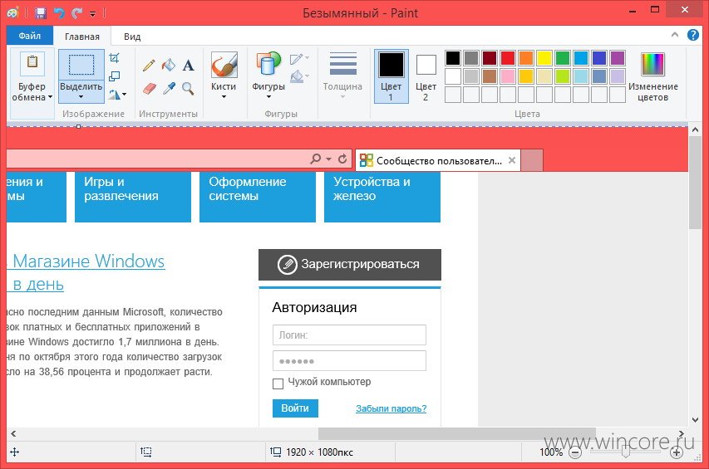This screenshot has height=469, width=709.
Task: Switch to the Вид tab
Action: 132,37
